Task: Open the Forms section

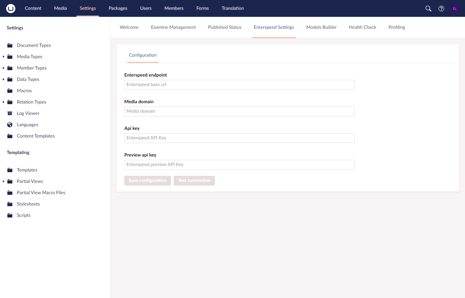Action: click(x=203, y=8)
